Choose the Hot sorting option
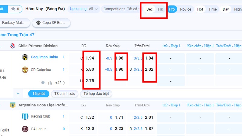Screen dimensions: 242x136 [x=200, y=9]
